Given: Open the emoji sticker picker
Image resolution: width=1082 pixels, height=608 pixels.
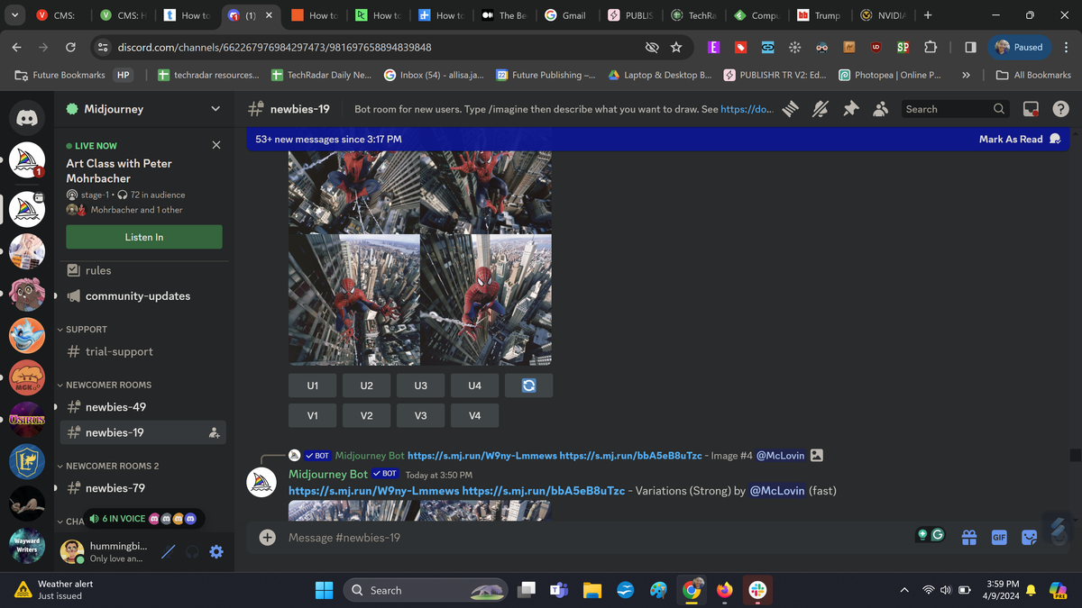Looking at the screenshot, I should (x=1029, y=537).
